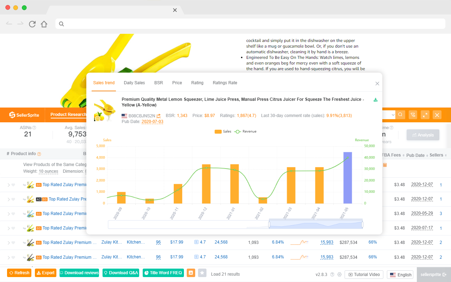Open Title Word FREQ button

pos(163,273)
